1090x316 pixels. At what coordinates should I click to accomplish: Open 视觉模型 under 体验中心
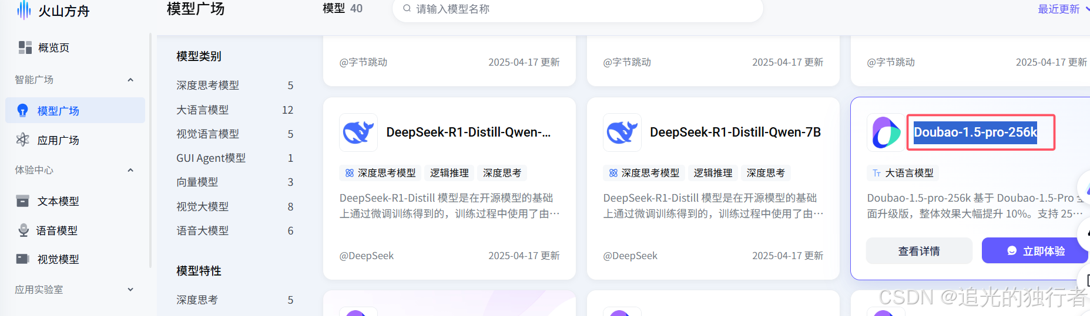75,259
